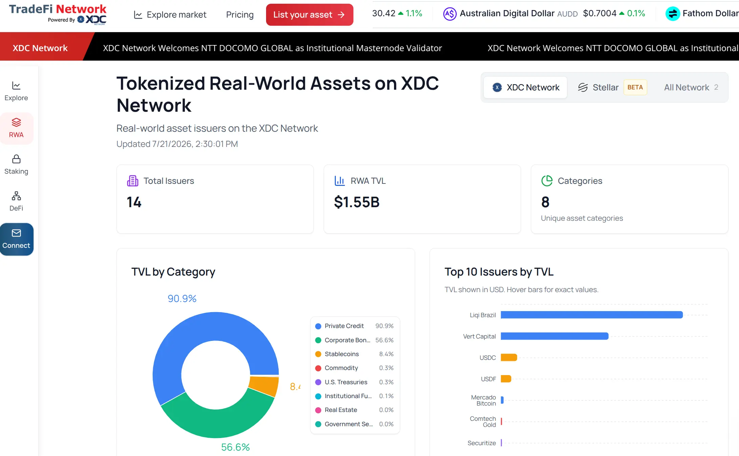Switch to the XDC Network tab

pyautogui.click(x=525, y=87)
